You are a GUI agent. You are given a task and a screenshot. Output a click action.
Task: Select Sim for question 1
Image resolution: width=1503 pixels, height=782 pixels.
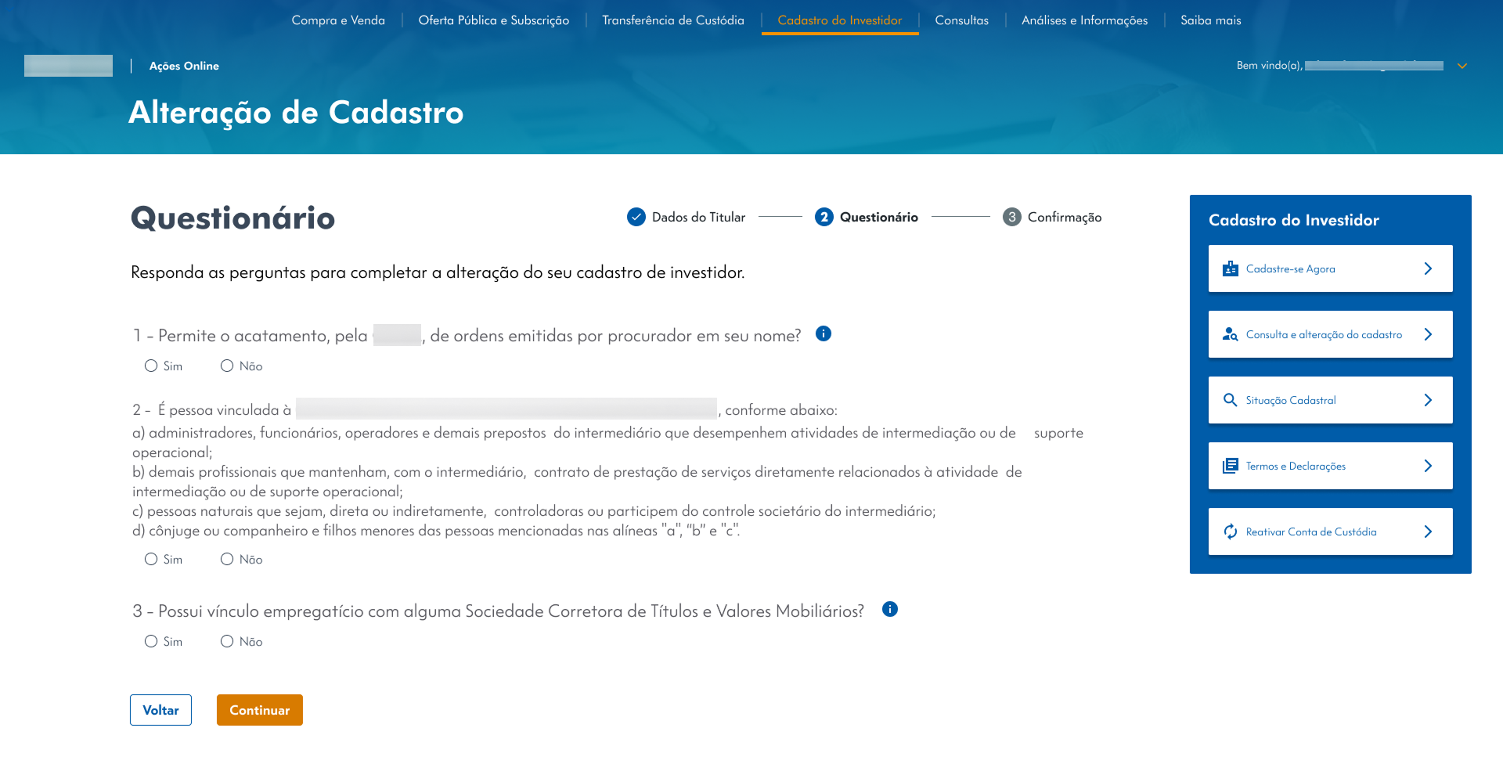tap(151, 366)
